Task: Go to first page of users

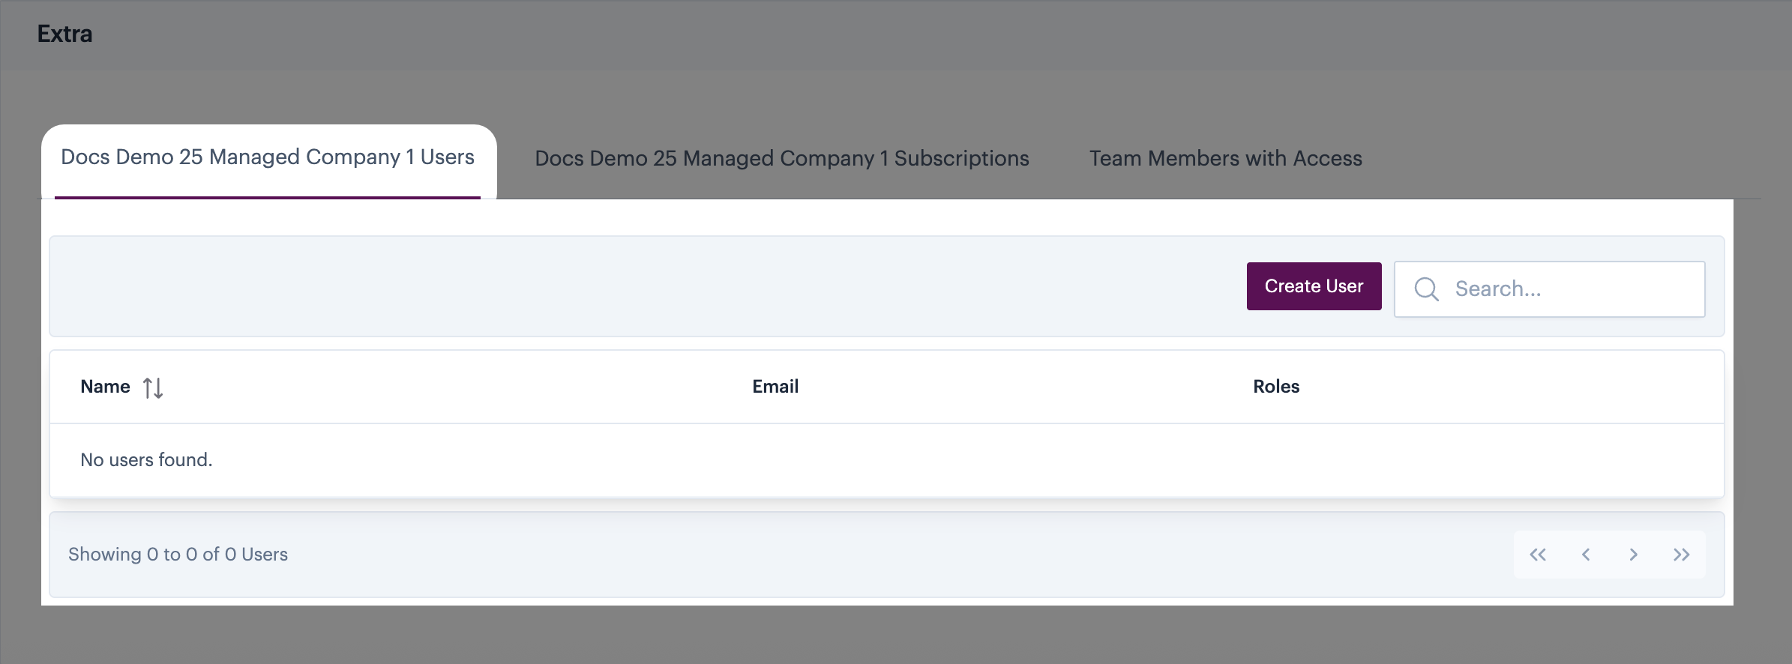Action: (x=1538, y=555)
